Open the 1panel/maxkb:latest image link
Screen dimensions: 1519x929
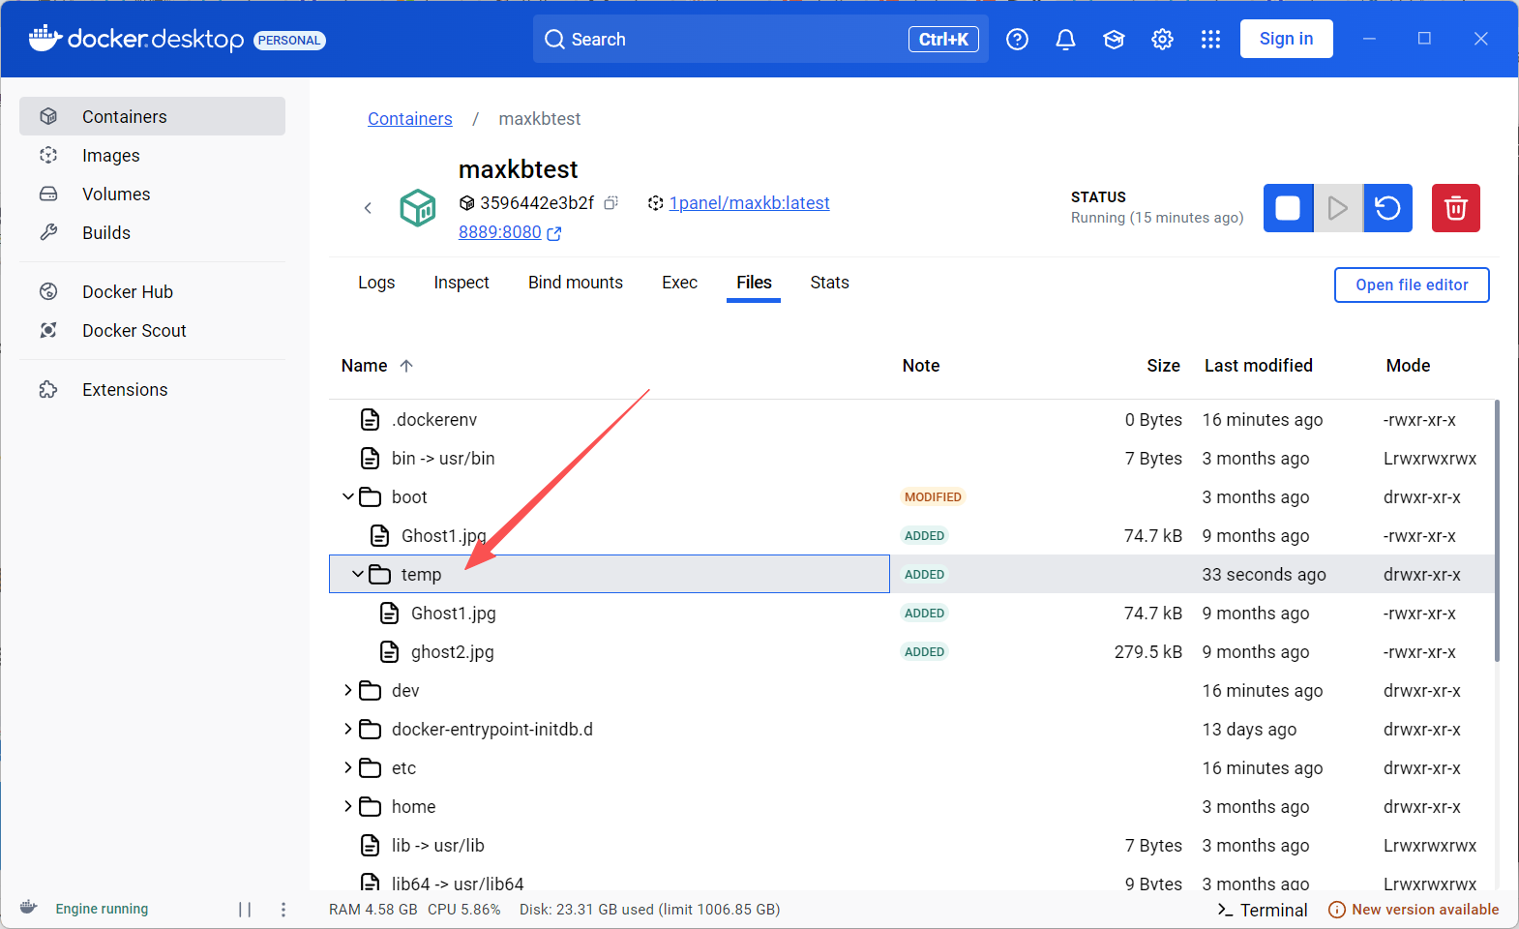[749, 203]
